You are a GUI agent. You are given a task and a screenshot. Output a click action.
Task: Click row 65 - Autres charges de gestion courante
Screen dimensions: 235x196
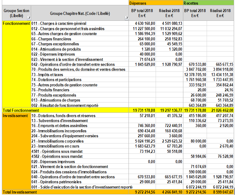(x=64, y=34)
